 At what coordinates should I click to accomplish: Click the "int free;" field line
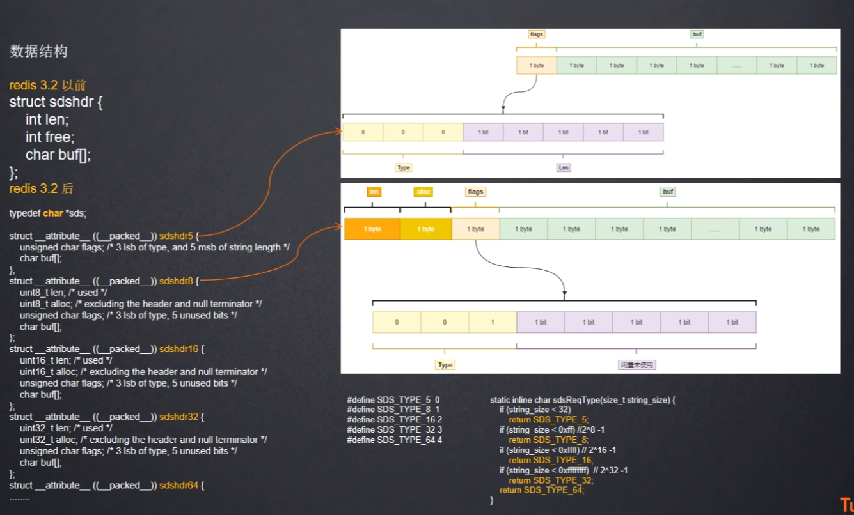(50, 137)
